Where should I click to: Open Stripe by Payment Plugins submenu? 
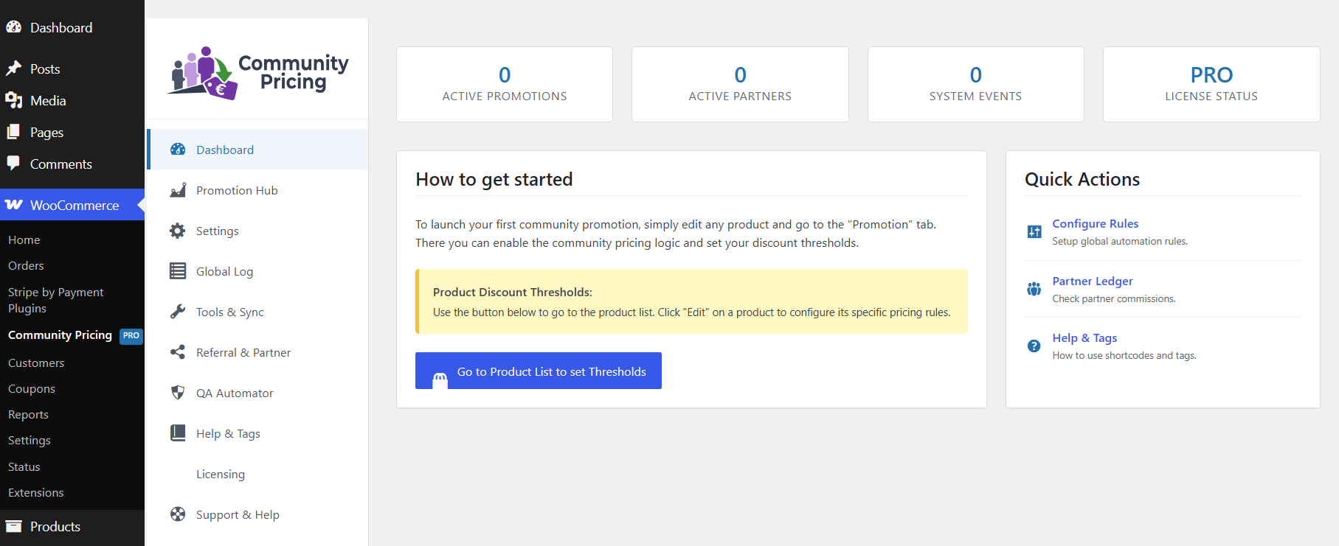click(x=56, y=300)
